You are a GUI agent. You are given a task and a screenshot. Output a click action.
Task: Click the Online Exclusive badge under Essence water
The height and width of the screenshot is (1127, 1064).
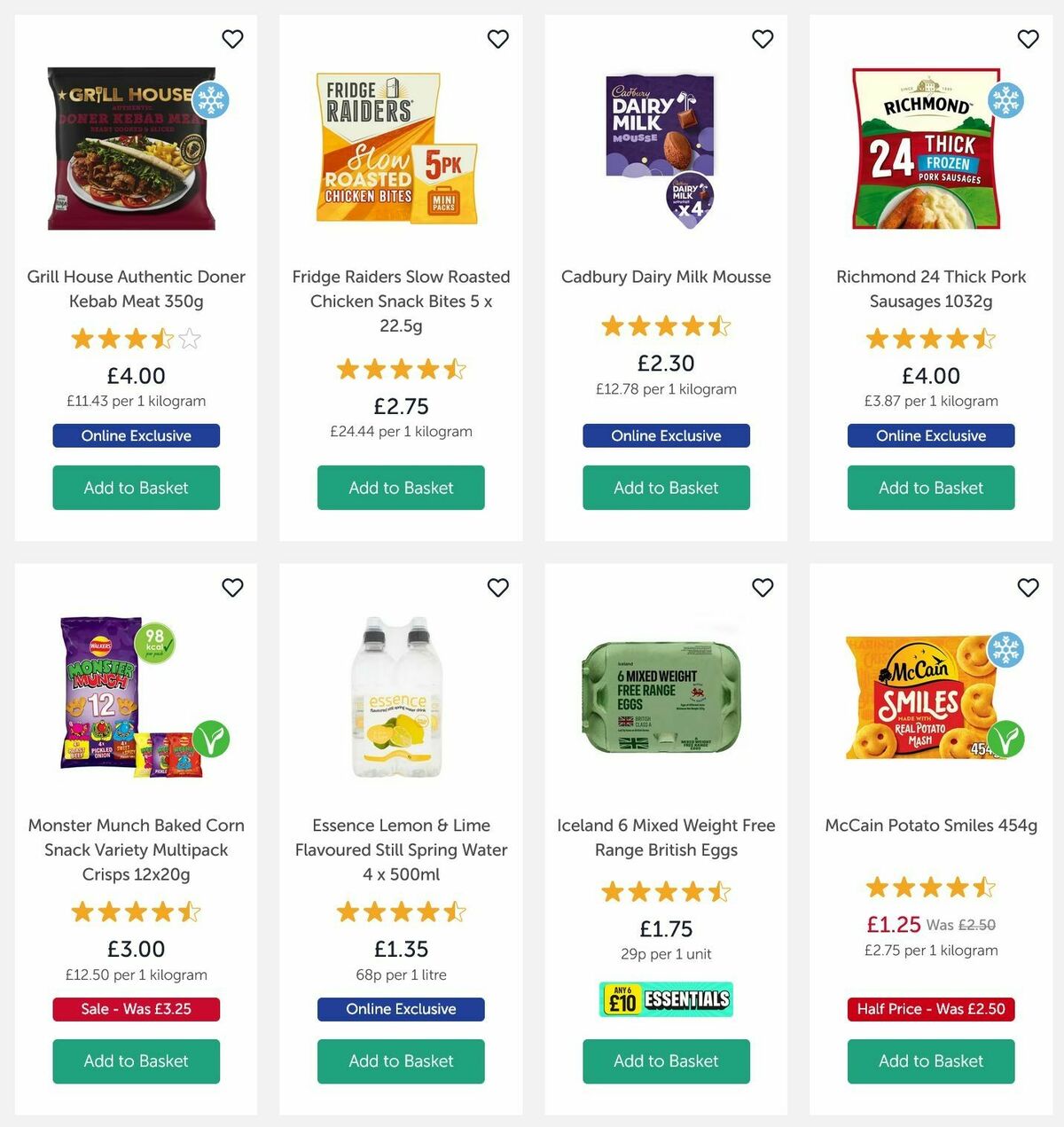click(400, 1009)
